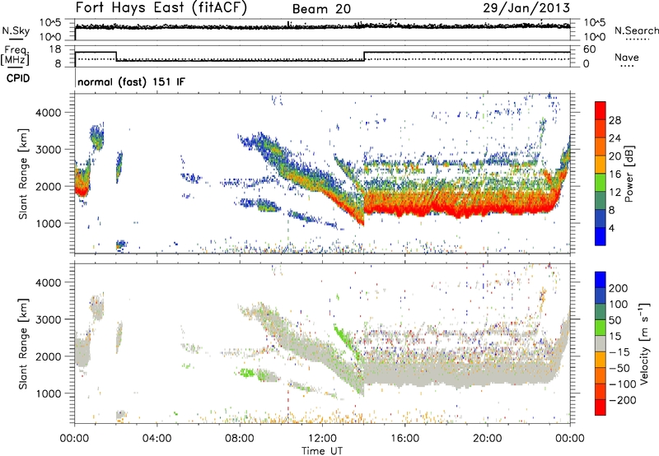Screen dimensions: 659x456
Task: Click the 'normal (fast) 151 IF' text
Action: tap(131, 81)
